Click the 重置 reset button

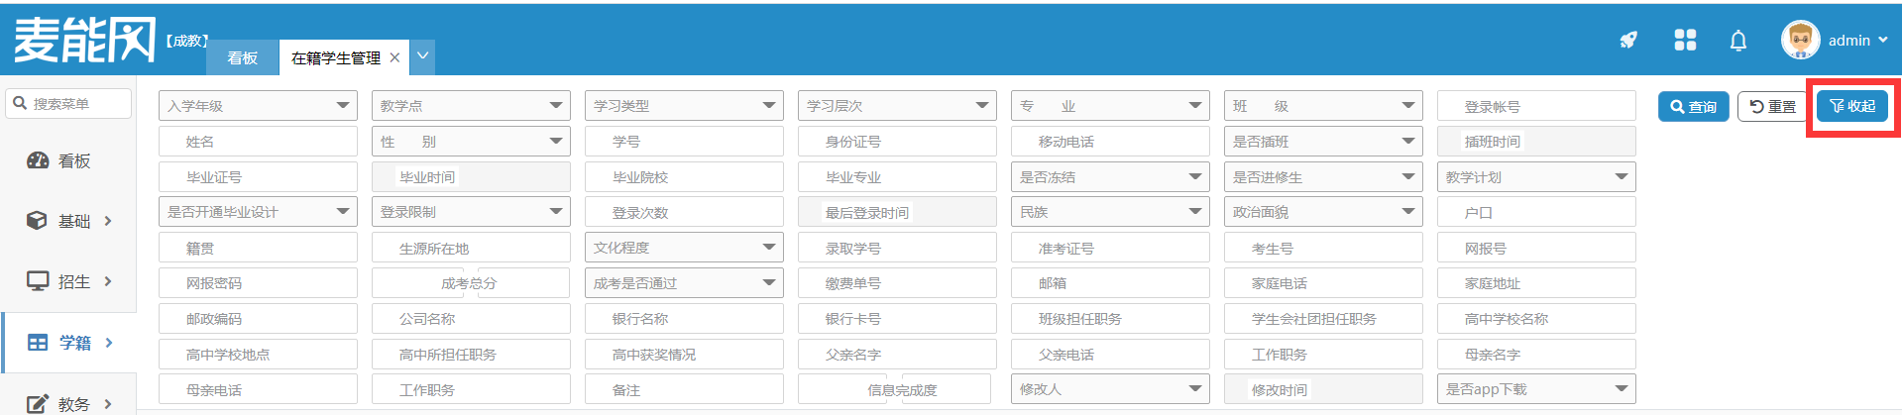(1772, 107)
